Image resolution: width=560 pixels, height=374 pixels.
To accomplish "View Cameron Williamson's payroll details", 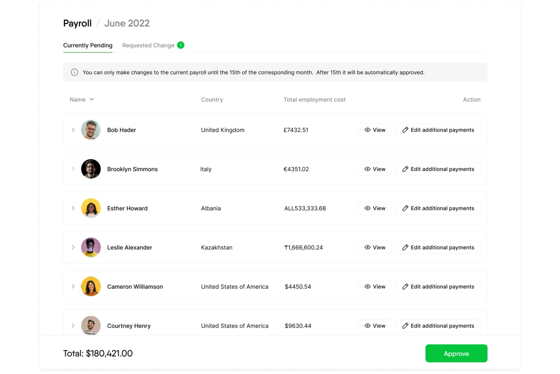I will coord(375,286).
